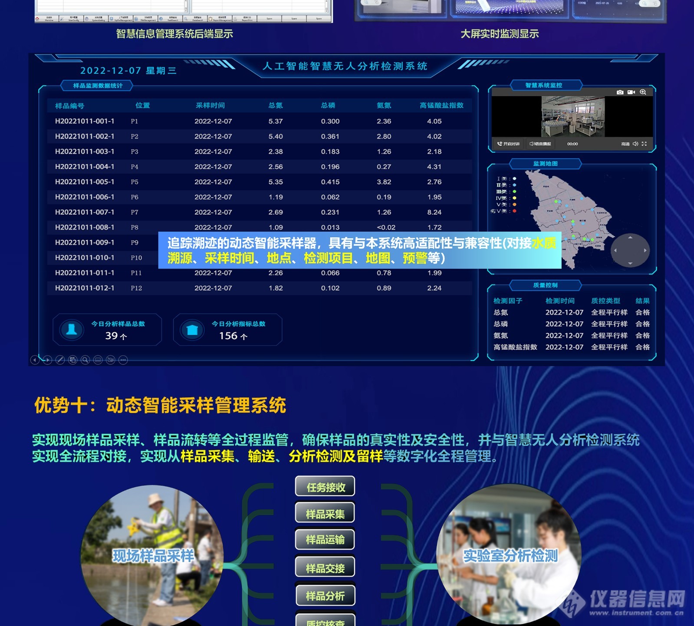
Task: Click the 高清 video quality option
Action: click(625, 144)
